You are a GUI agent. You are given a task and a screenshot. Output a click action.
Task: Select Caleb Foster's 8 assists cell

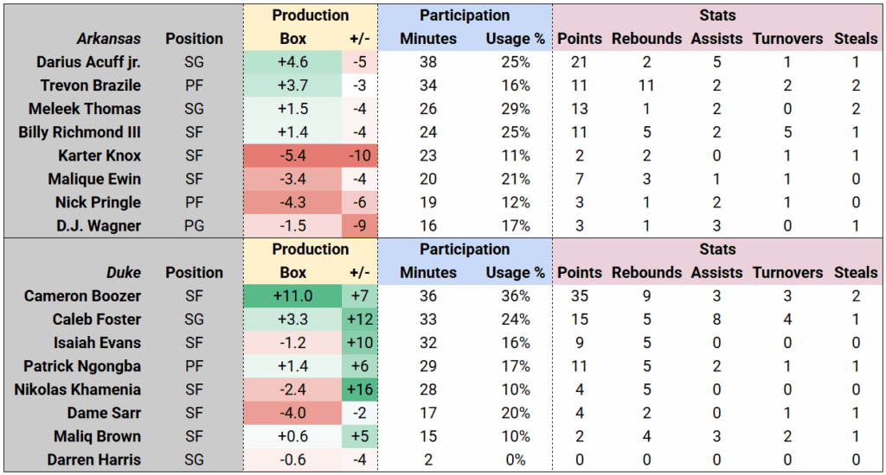[x=716, y=319]
